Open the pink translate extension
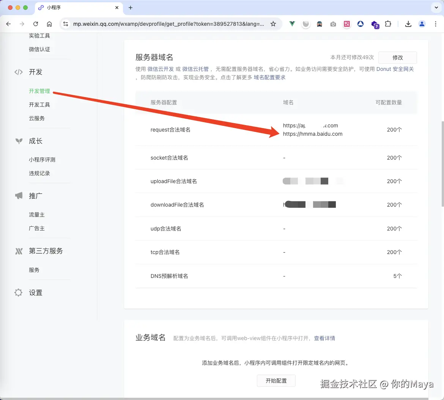 [x=346, y=24]
